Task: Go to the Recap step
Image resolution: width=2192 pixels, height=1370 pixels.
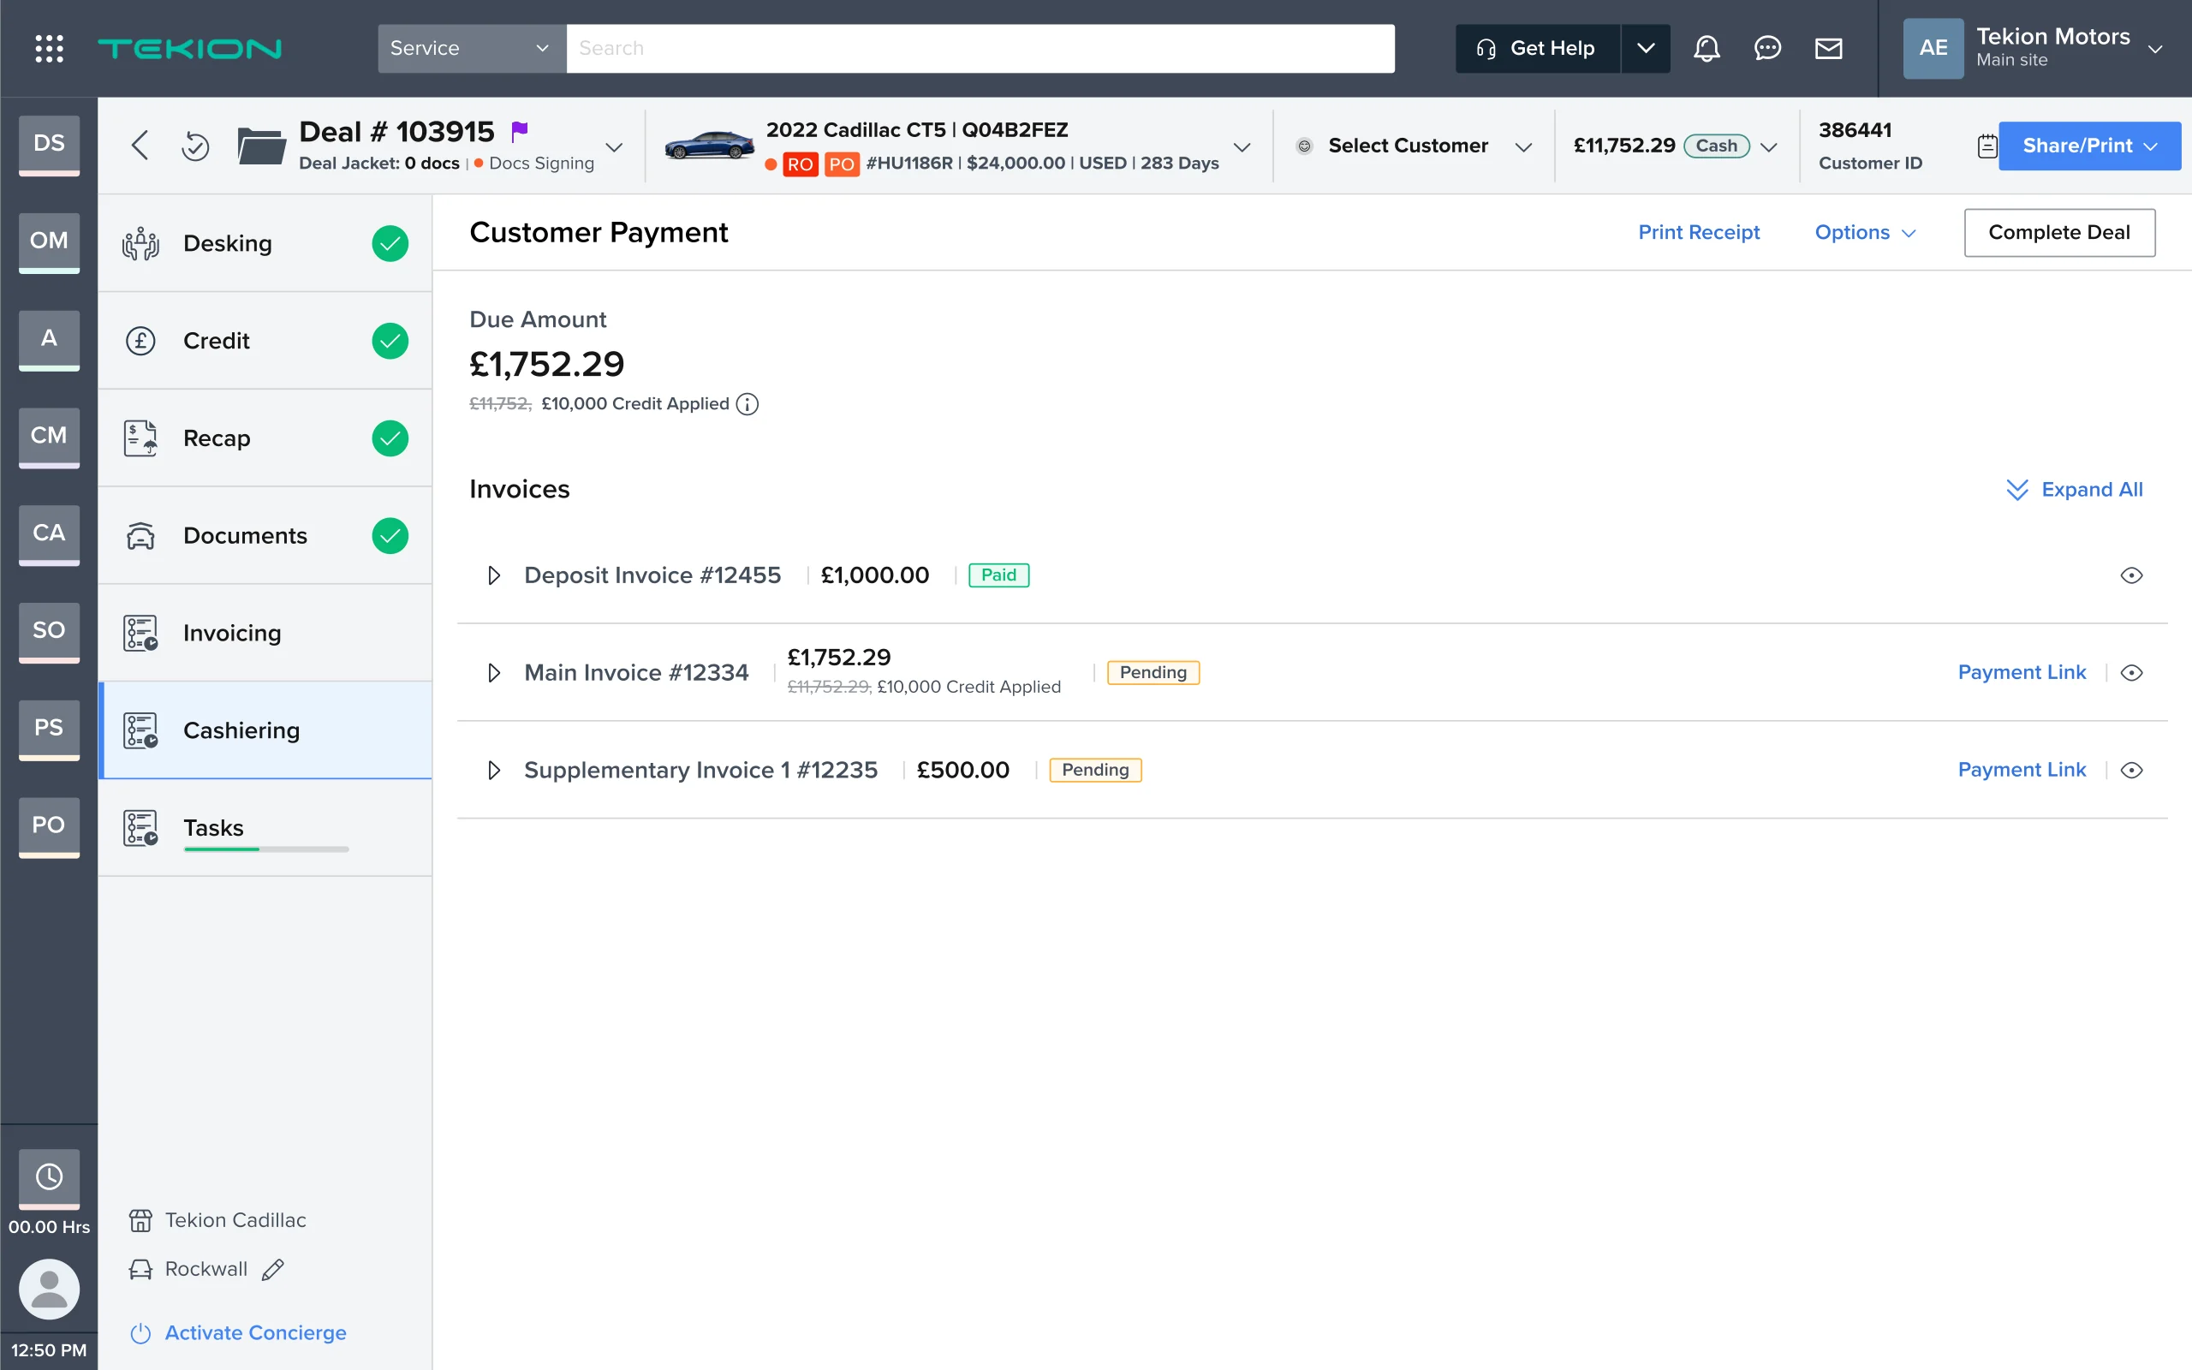Action: (265, 438)
